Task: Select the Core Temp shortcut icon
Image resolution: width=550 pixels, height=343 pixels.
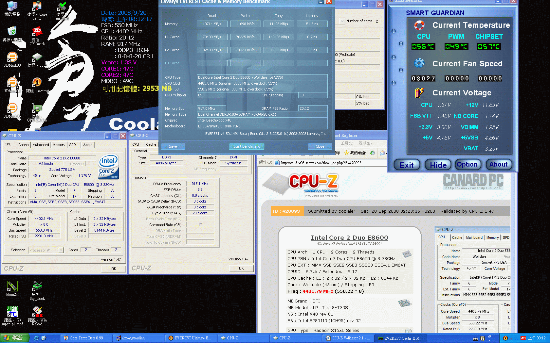Action: click(x=37, y=10)
